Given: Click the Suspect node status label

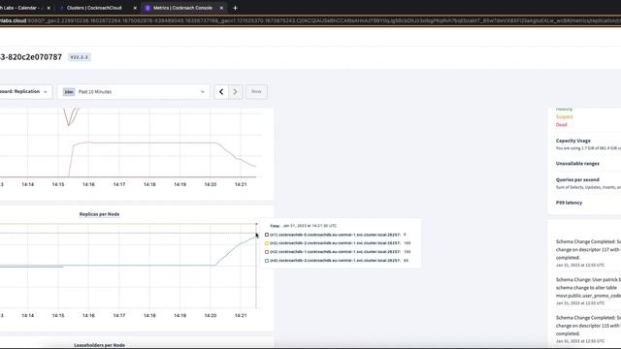Looking at the screenshot, I should tap(565, 116).
